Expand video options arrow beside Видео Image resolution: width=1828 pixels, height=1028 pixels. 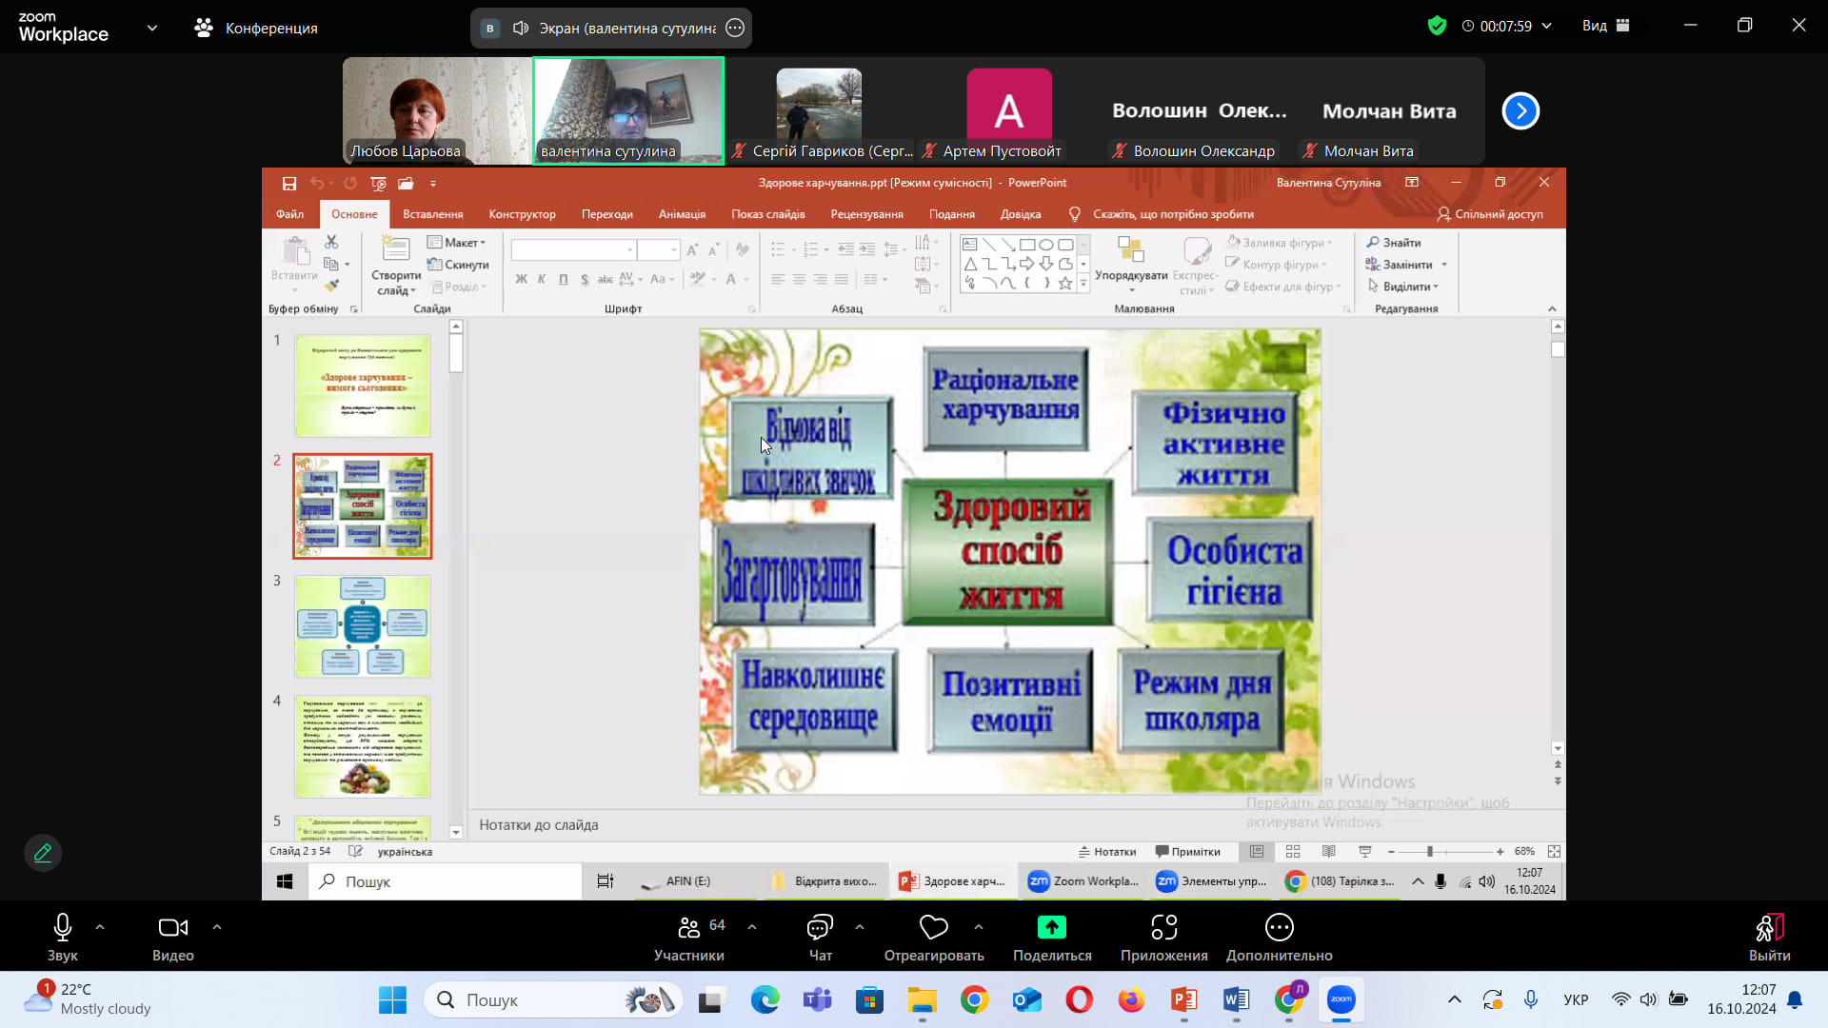click(217, 926)
